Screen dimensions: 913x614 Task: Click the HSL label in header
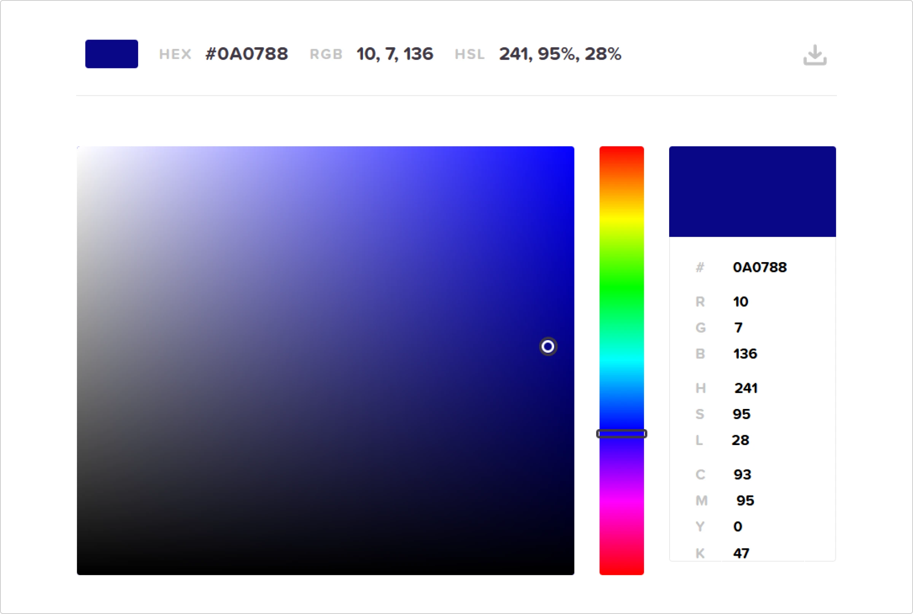point(470,54)
